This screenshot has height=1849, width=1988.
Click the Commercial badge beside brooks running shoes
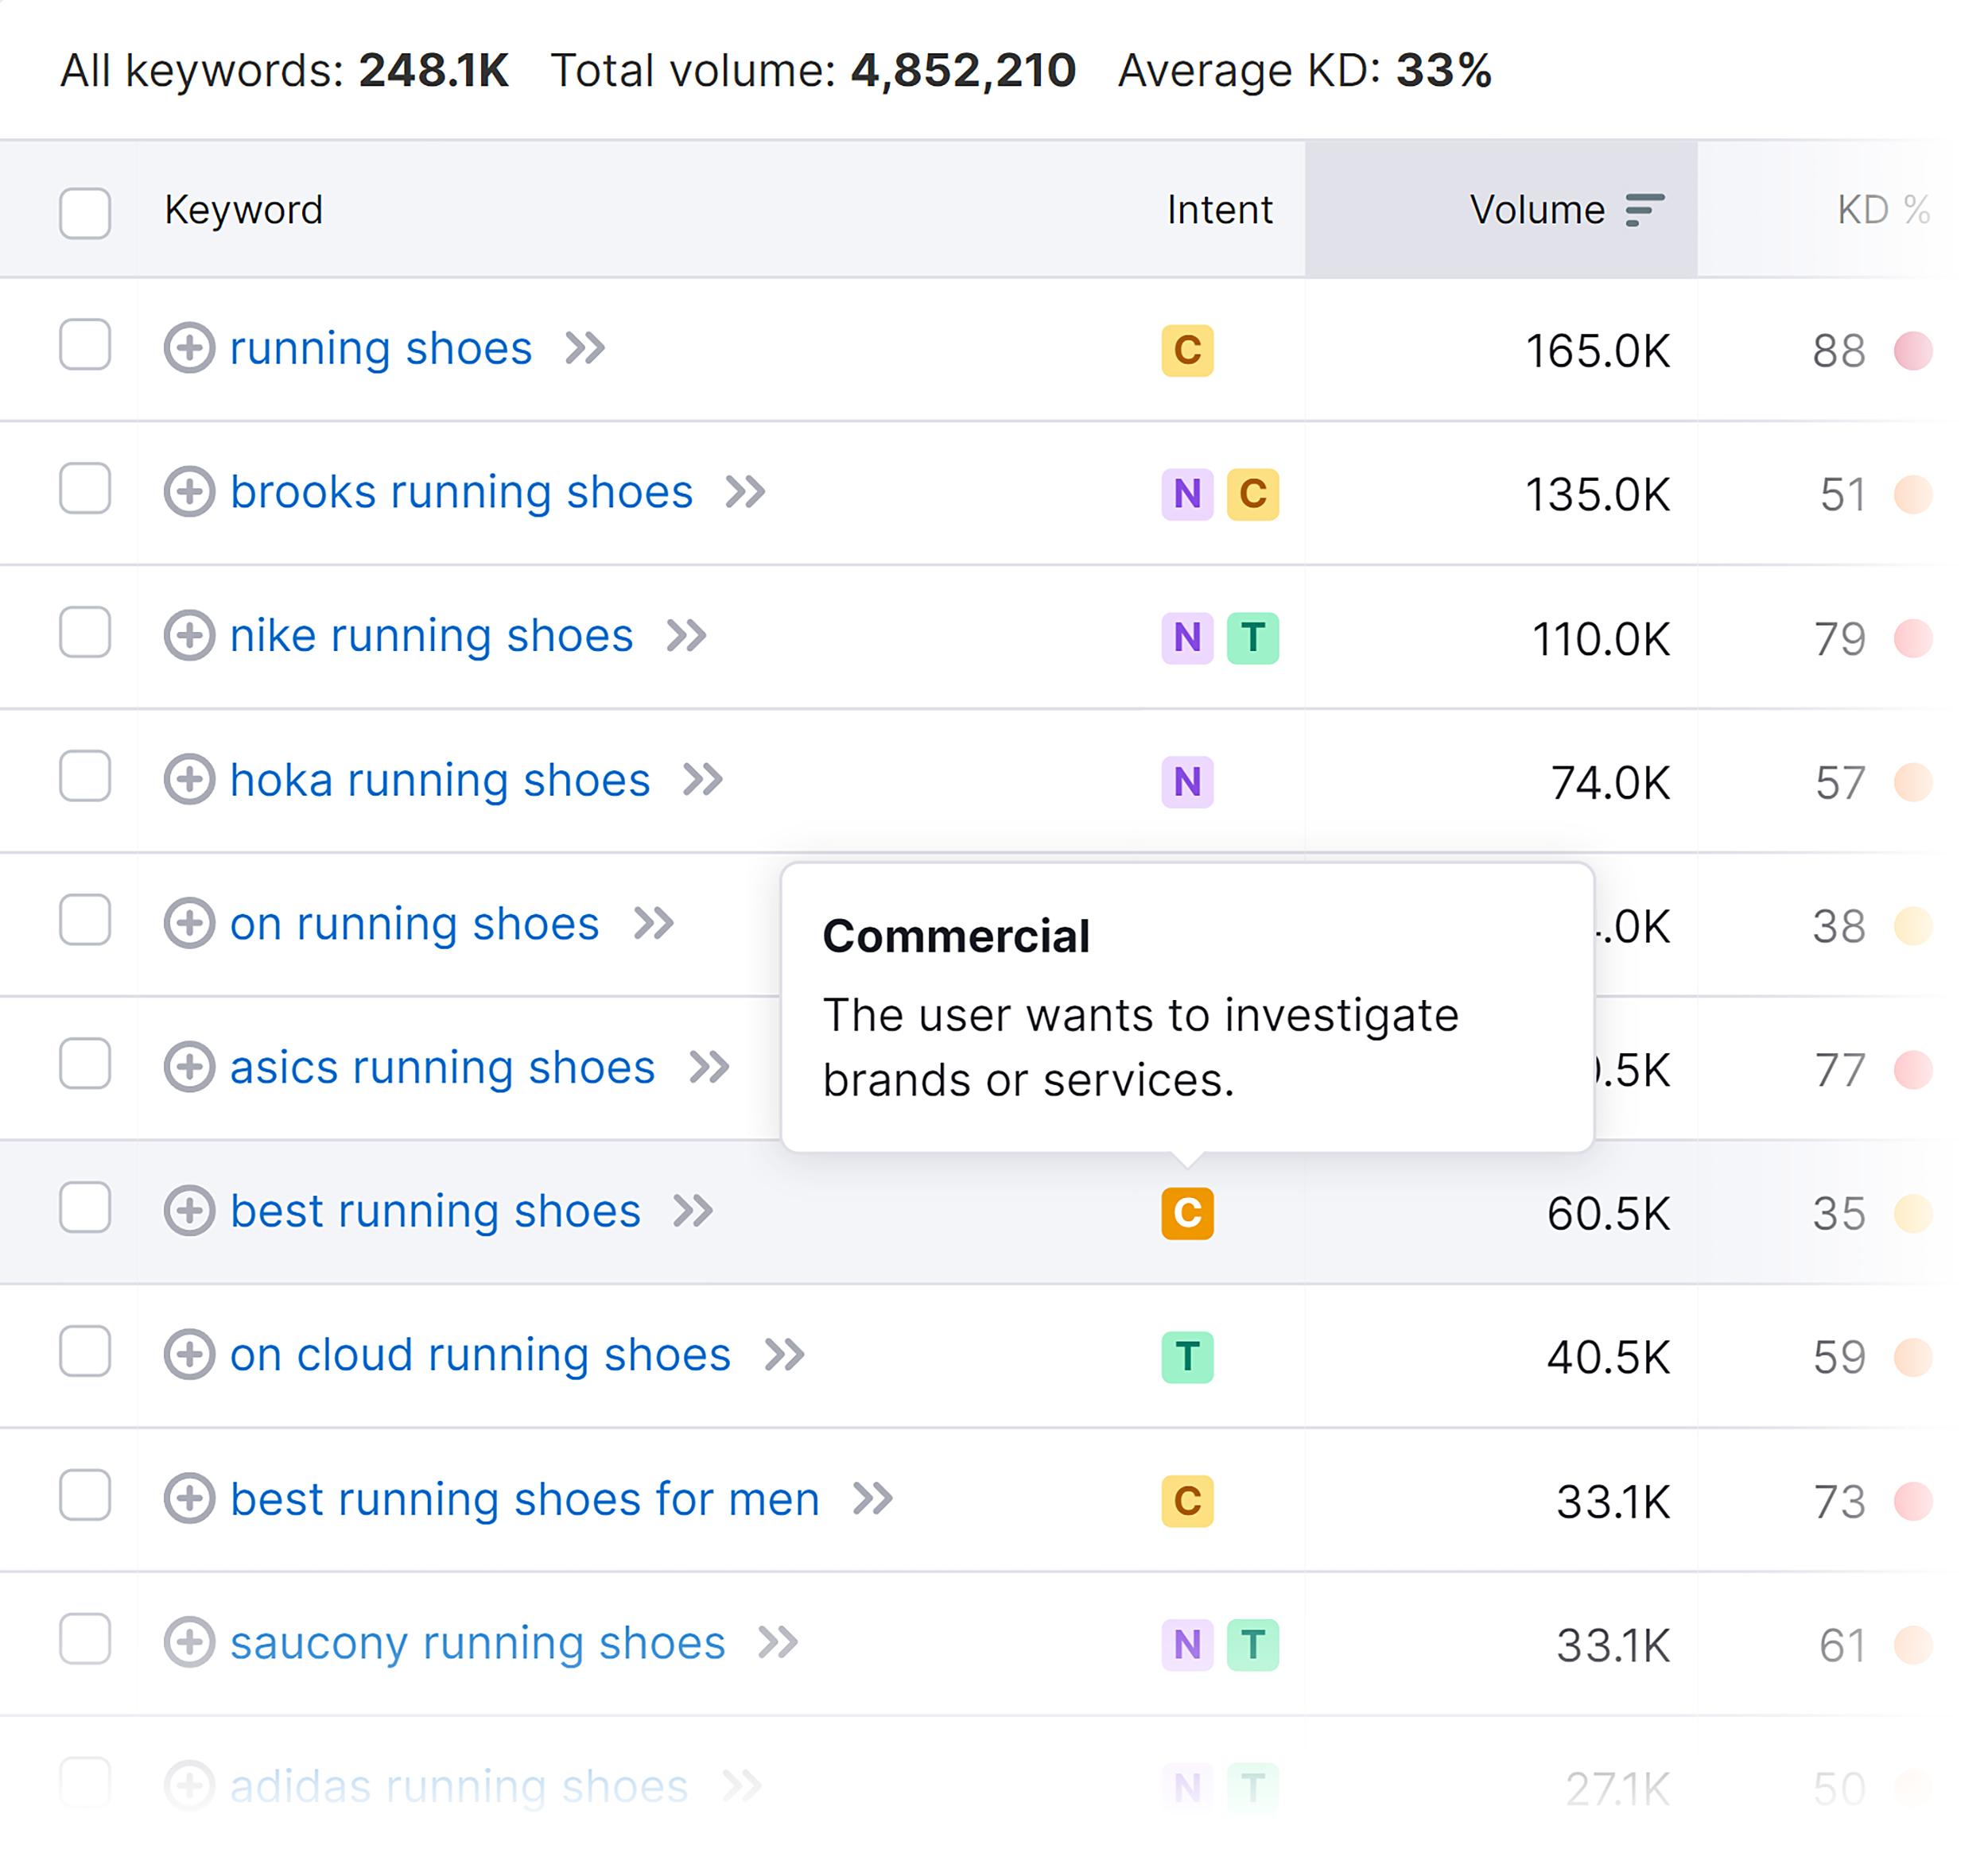[x=1254, y=494]
